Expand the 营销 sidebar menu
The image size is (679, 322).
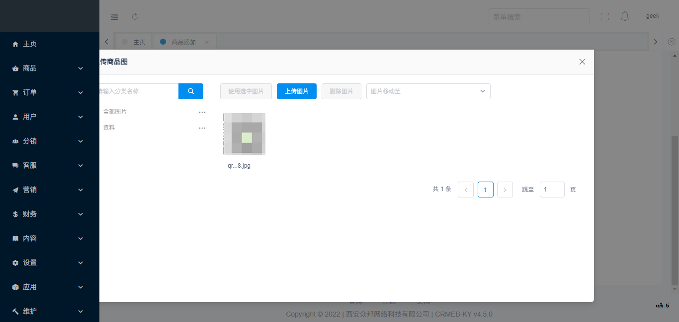50,190
